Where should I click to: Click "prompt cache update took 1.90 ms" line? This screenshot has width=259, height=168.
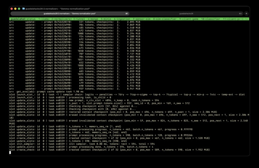[46, 92]
